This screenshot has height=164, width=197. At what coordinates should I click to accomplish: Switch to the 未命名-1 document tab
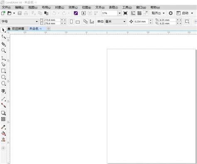coord(35,29)
